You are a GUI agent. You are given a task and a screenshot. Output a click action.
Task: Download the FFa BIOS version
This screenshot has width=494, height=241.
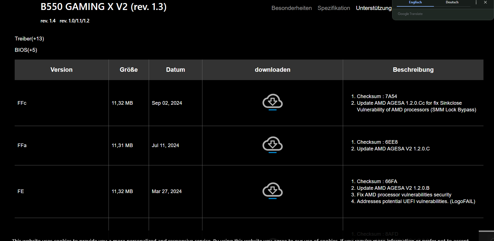272,145
